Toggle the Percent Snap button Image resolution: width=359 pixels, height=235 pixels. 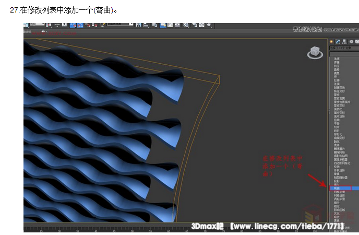(x=88, y=25)
